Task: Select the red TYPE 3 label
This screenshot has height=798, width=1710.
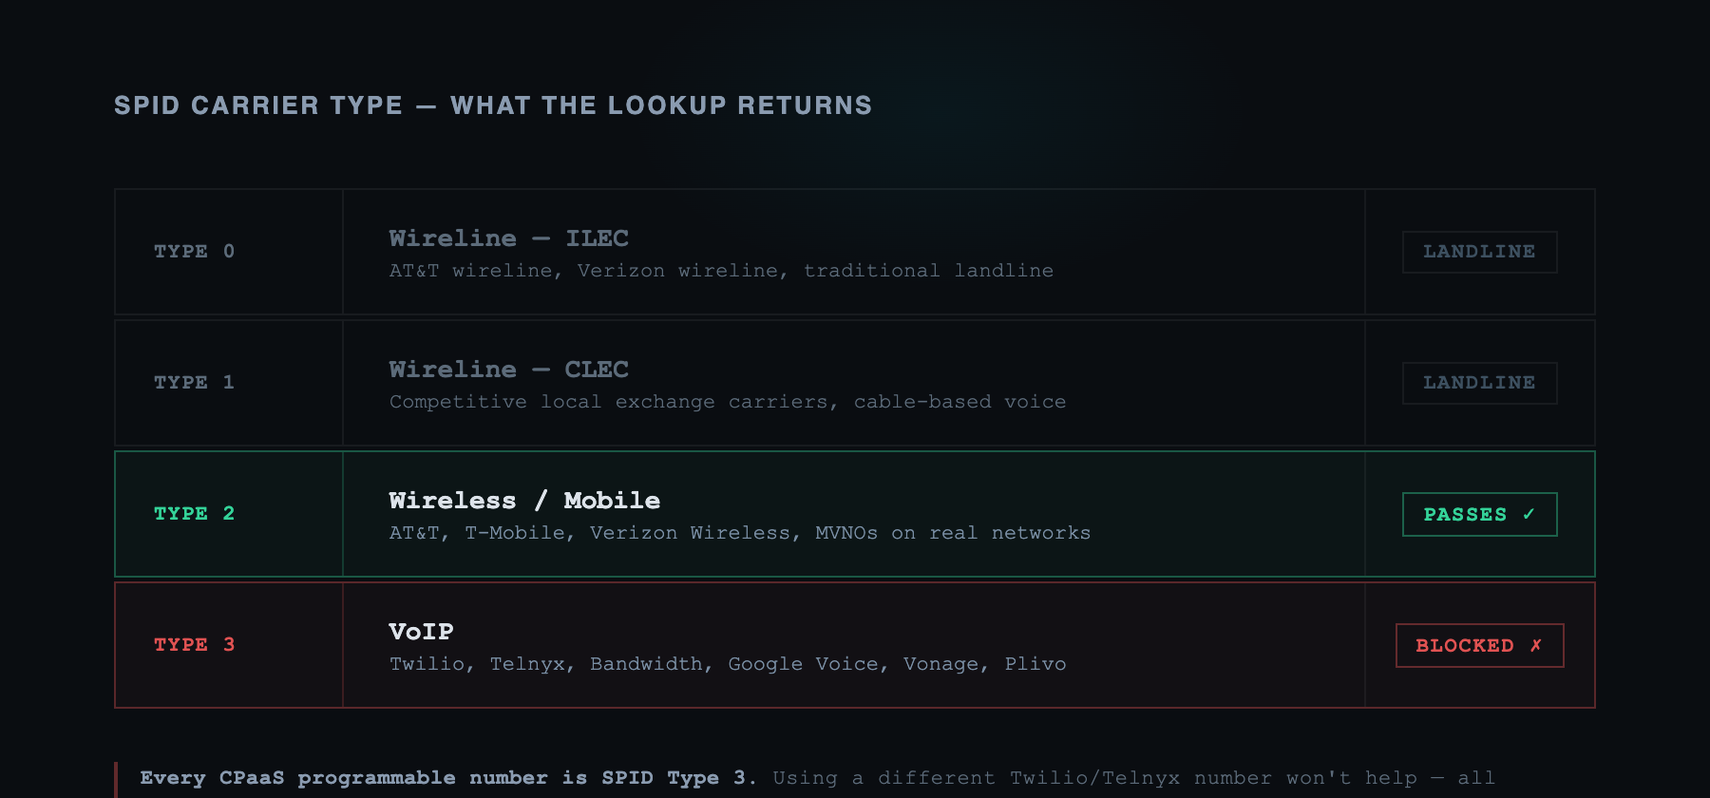Action: point(194,645)
